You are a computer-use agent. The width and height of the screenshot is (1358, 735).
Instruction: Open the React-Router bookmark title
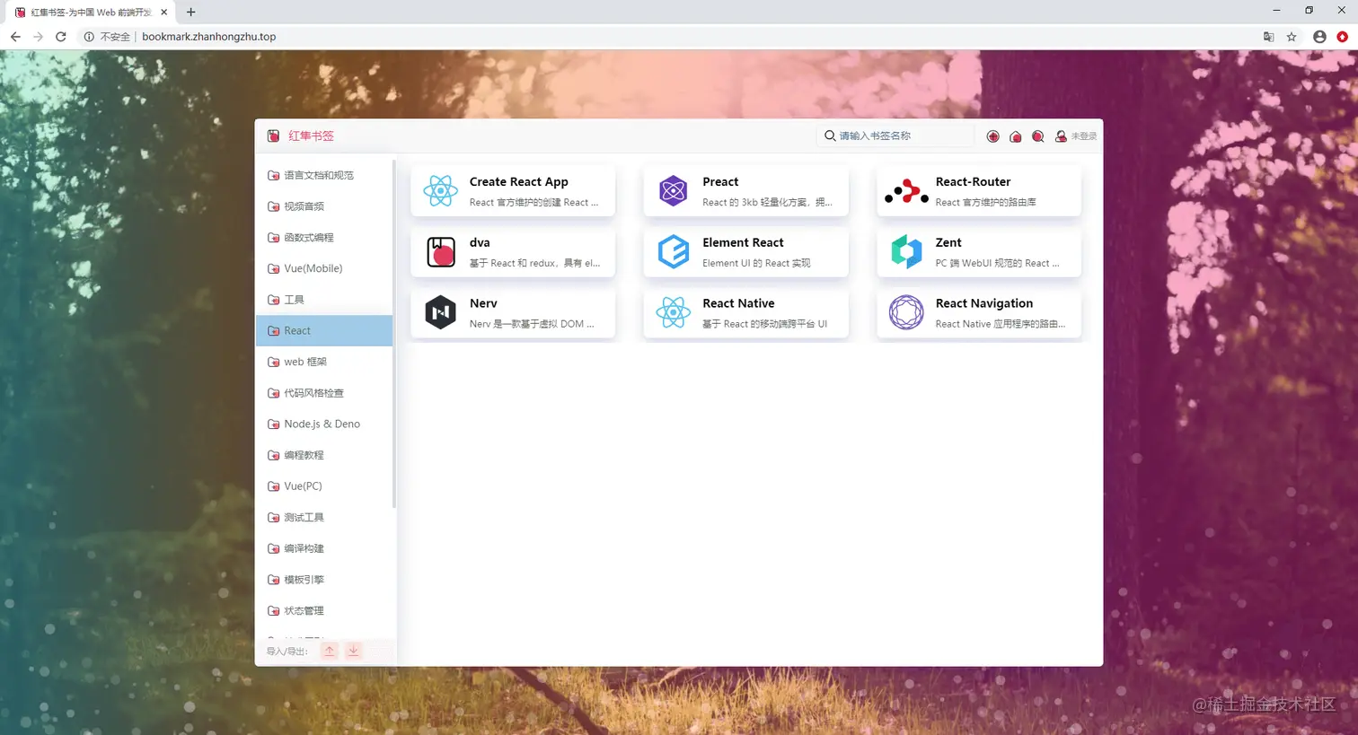coord(973,181)
